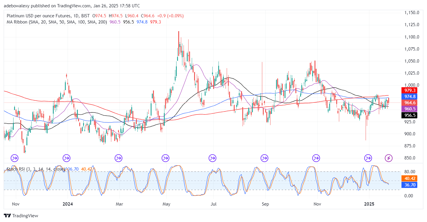
Task: Click the rollover event icon near March
Action: 119,158
